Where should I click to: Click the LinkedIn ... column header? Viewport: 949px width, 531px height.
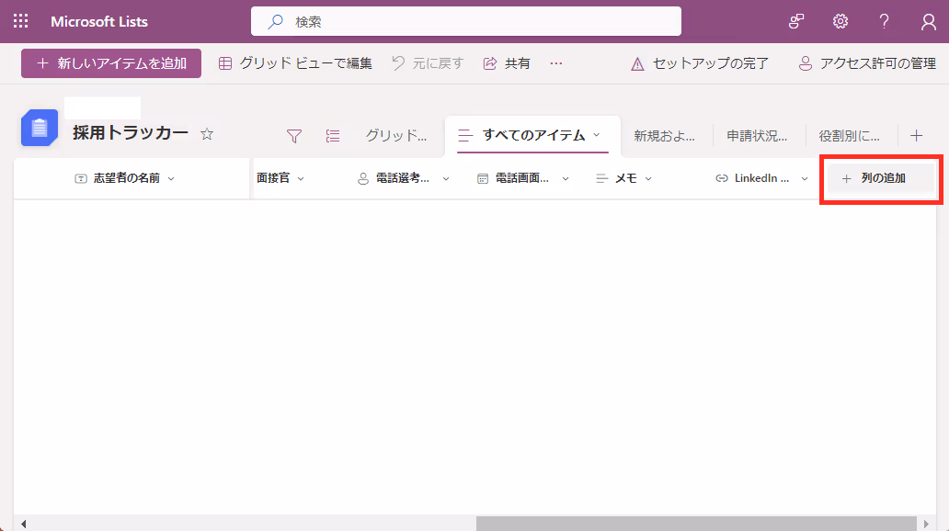pyautogui.click(x=761, y=178)
